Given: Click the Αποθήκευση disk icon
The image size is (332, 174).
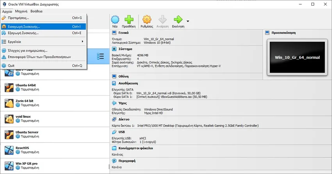Looking at the screenshot, I should tap(114, 83).
